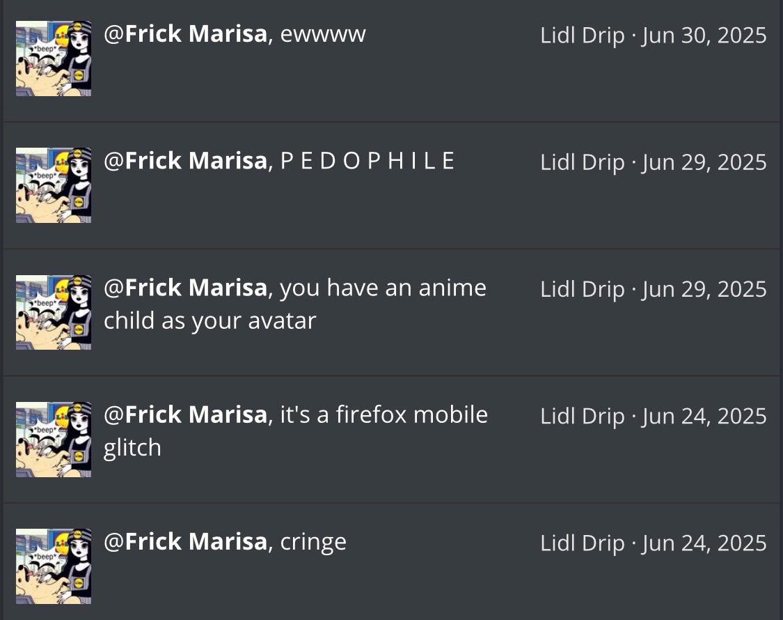The height and width of the screenshot is (620, 783).
Task: Open the @Frick Marisa mention in the "cringe" comment
Action: point(185,541)
